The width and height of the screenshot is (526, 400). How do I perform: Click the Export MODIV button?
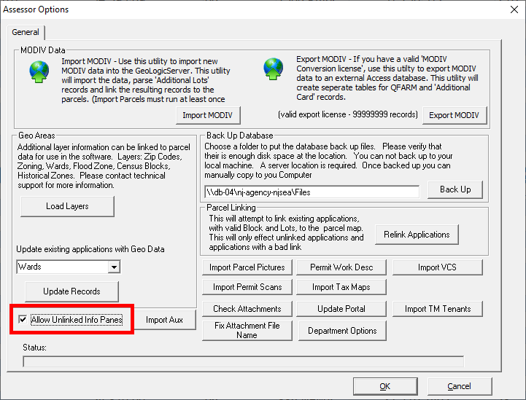click(455, 115)
